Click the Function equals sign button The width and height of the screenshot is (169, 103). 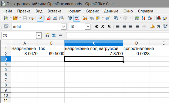(x=60, y=35)
